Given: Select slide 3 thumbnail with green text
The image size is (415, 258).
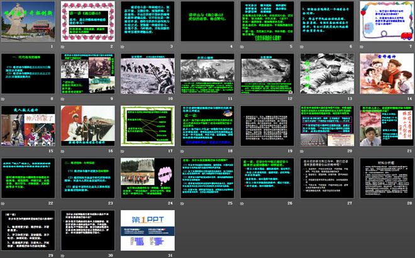Looking at the screenshot, I should pos(148,21).
